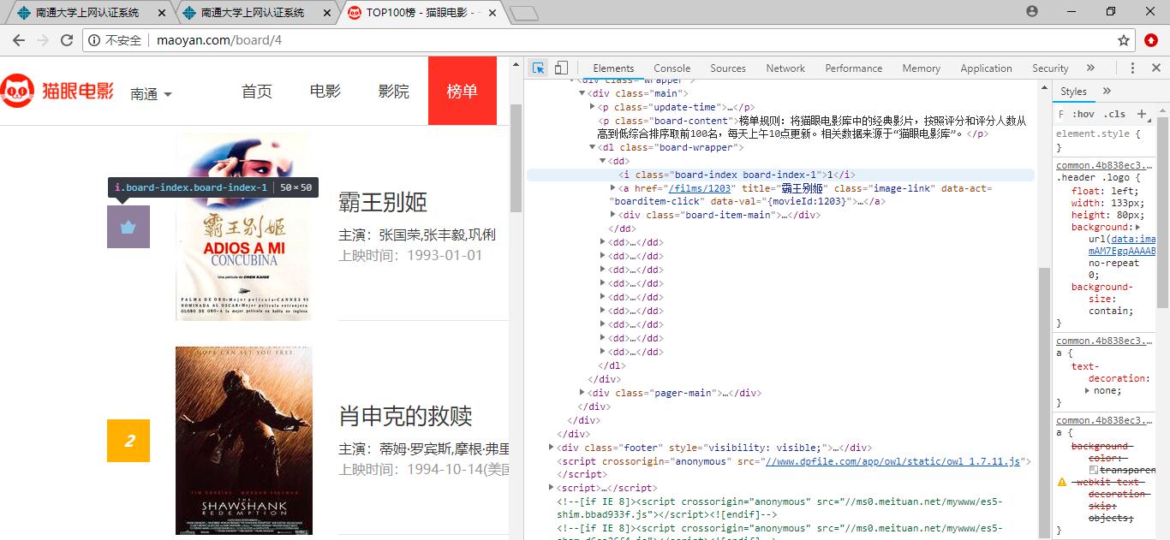
Task: Switch to the Network tab
Action: 785,68
